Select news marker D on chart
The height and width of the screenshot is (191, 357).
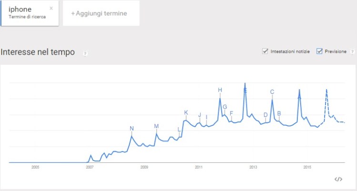coord(265,115)
